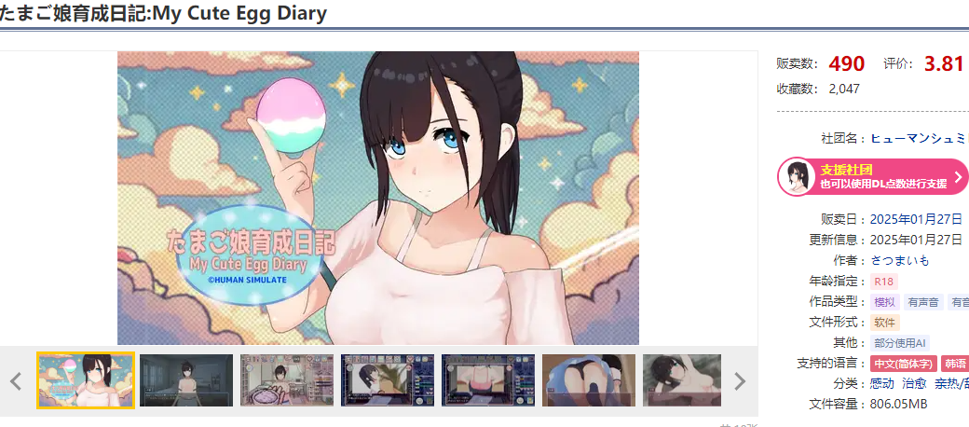This screenshot has width=969, height=427.
Task: Open the 治愈 category link
Action: [914, 384]
